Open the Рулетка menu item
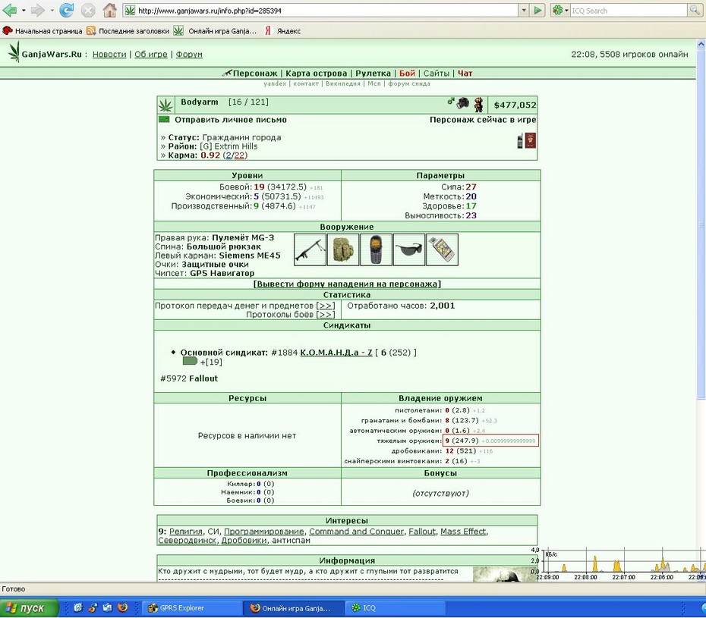Image resolution: width=706 pixels, height=618 pixels. tap(373, 74)
